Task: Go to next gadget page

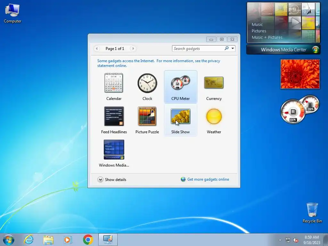Action: [133, 49]
